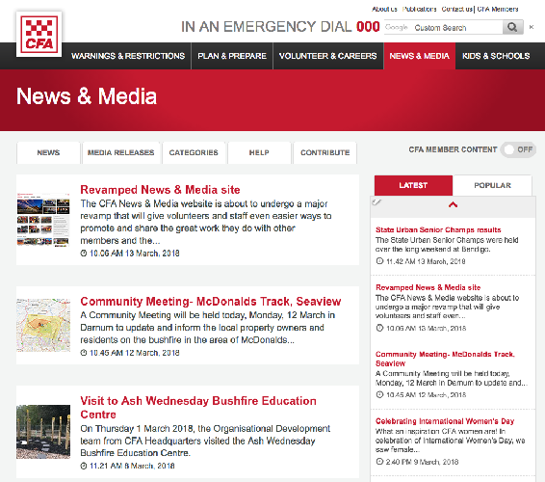Switch to the Media Releases tab
The height and width of the screenshot is (482, 545).
pos(120,152)
